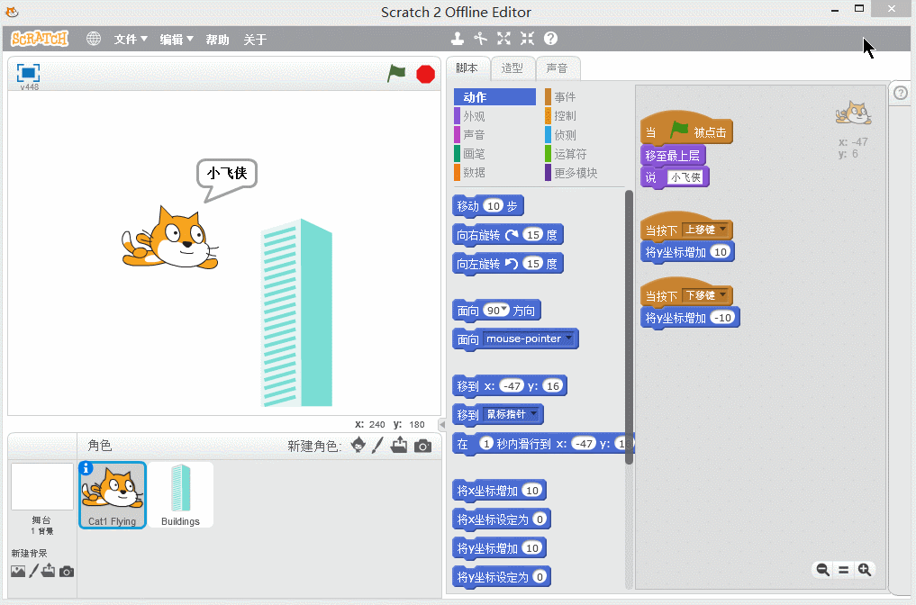This screenshot has height=605, width=916.
Task: Click the 15 field in 向右旋转 block
Action: click(x=533, y=235)
